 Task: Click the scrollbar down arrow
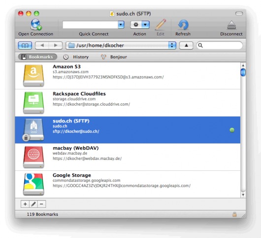coord(243,195)
